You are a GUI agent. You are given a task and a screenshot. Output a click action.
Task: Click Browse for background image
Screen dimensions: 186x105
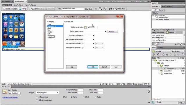click(x=113, y=32)
